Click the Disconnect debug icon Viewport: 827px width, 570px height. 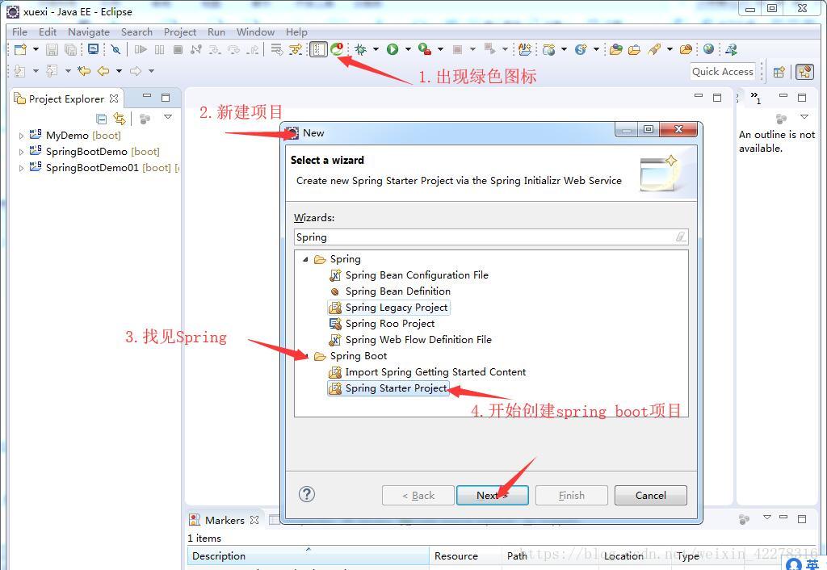[196, 49]
